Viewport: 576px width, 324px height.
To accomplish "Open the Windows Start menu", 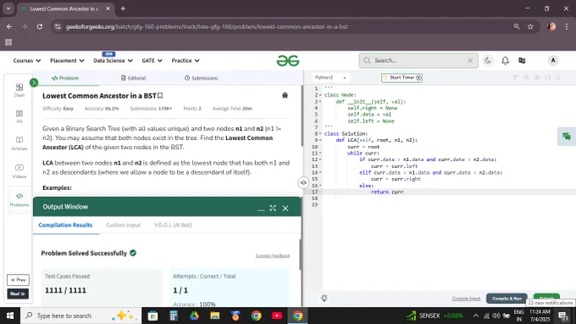I will [x=10, y=316].
